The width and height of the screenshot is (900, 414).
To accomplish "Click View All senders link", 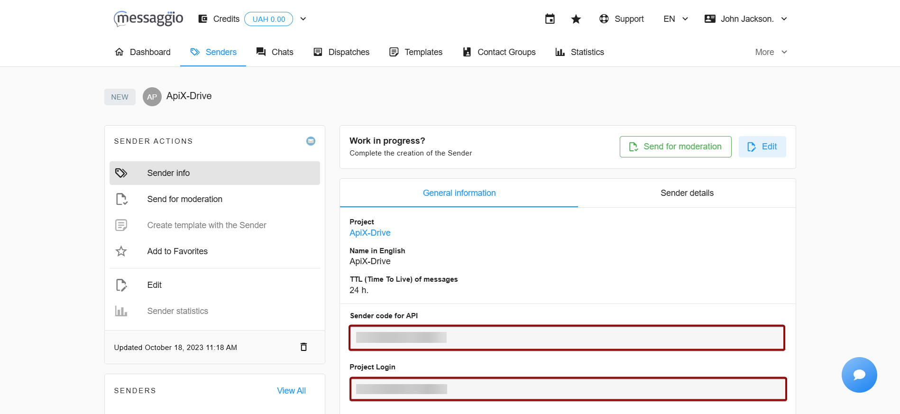I will pyautogui.click(x=291, y=391).
